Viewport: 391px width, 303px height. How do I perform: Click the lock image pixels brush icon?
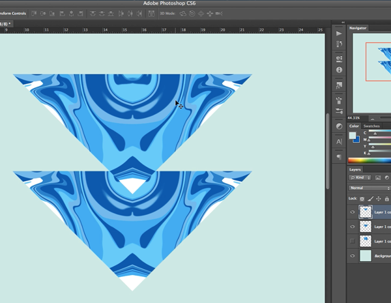(370, 198)
